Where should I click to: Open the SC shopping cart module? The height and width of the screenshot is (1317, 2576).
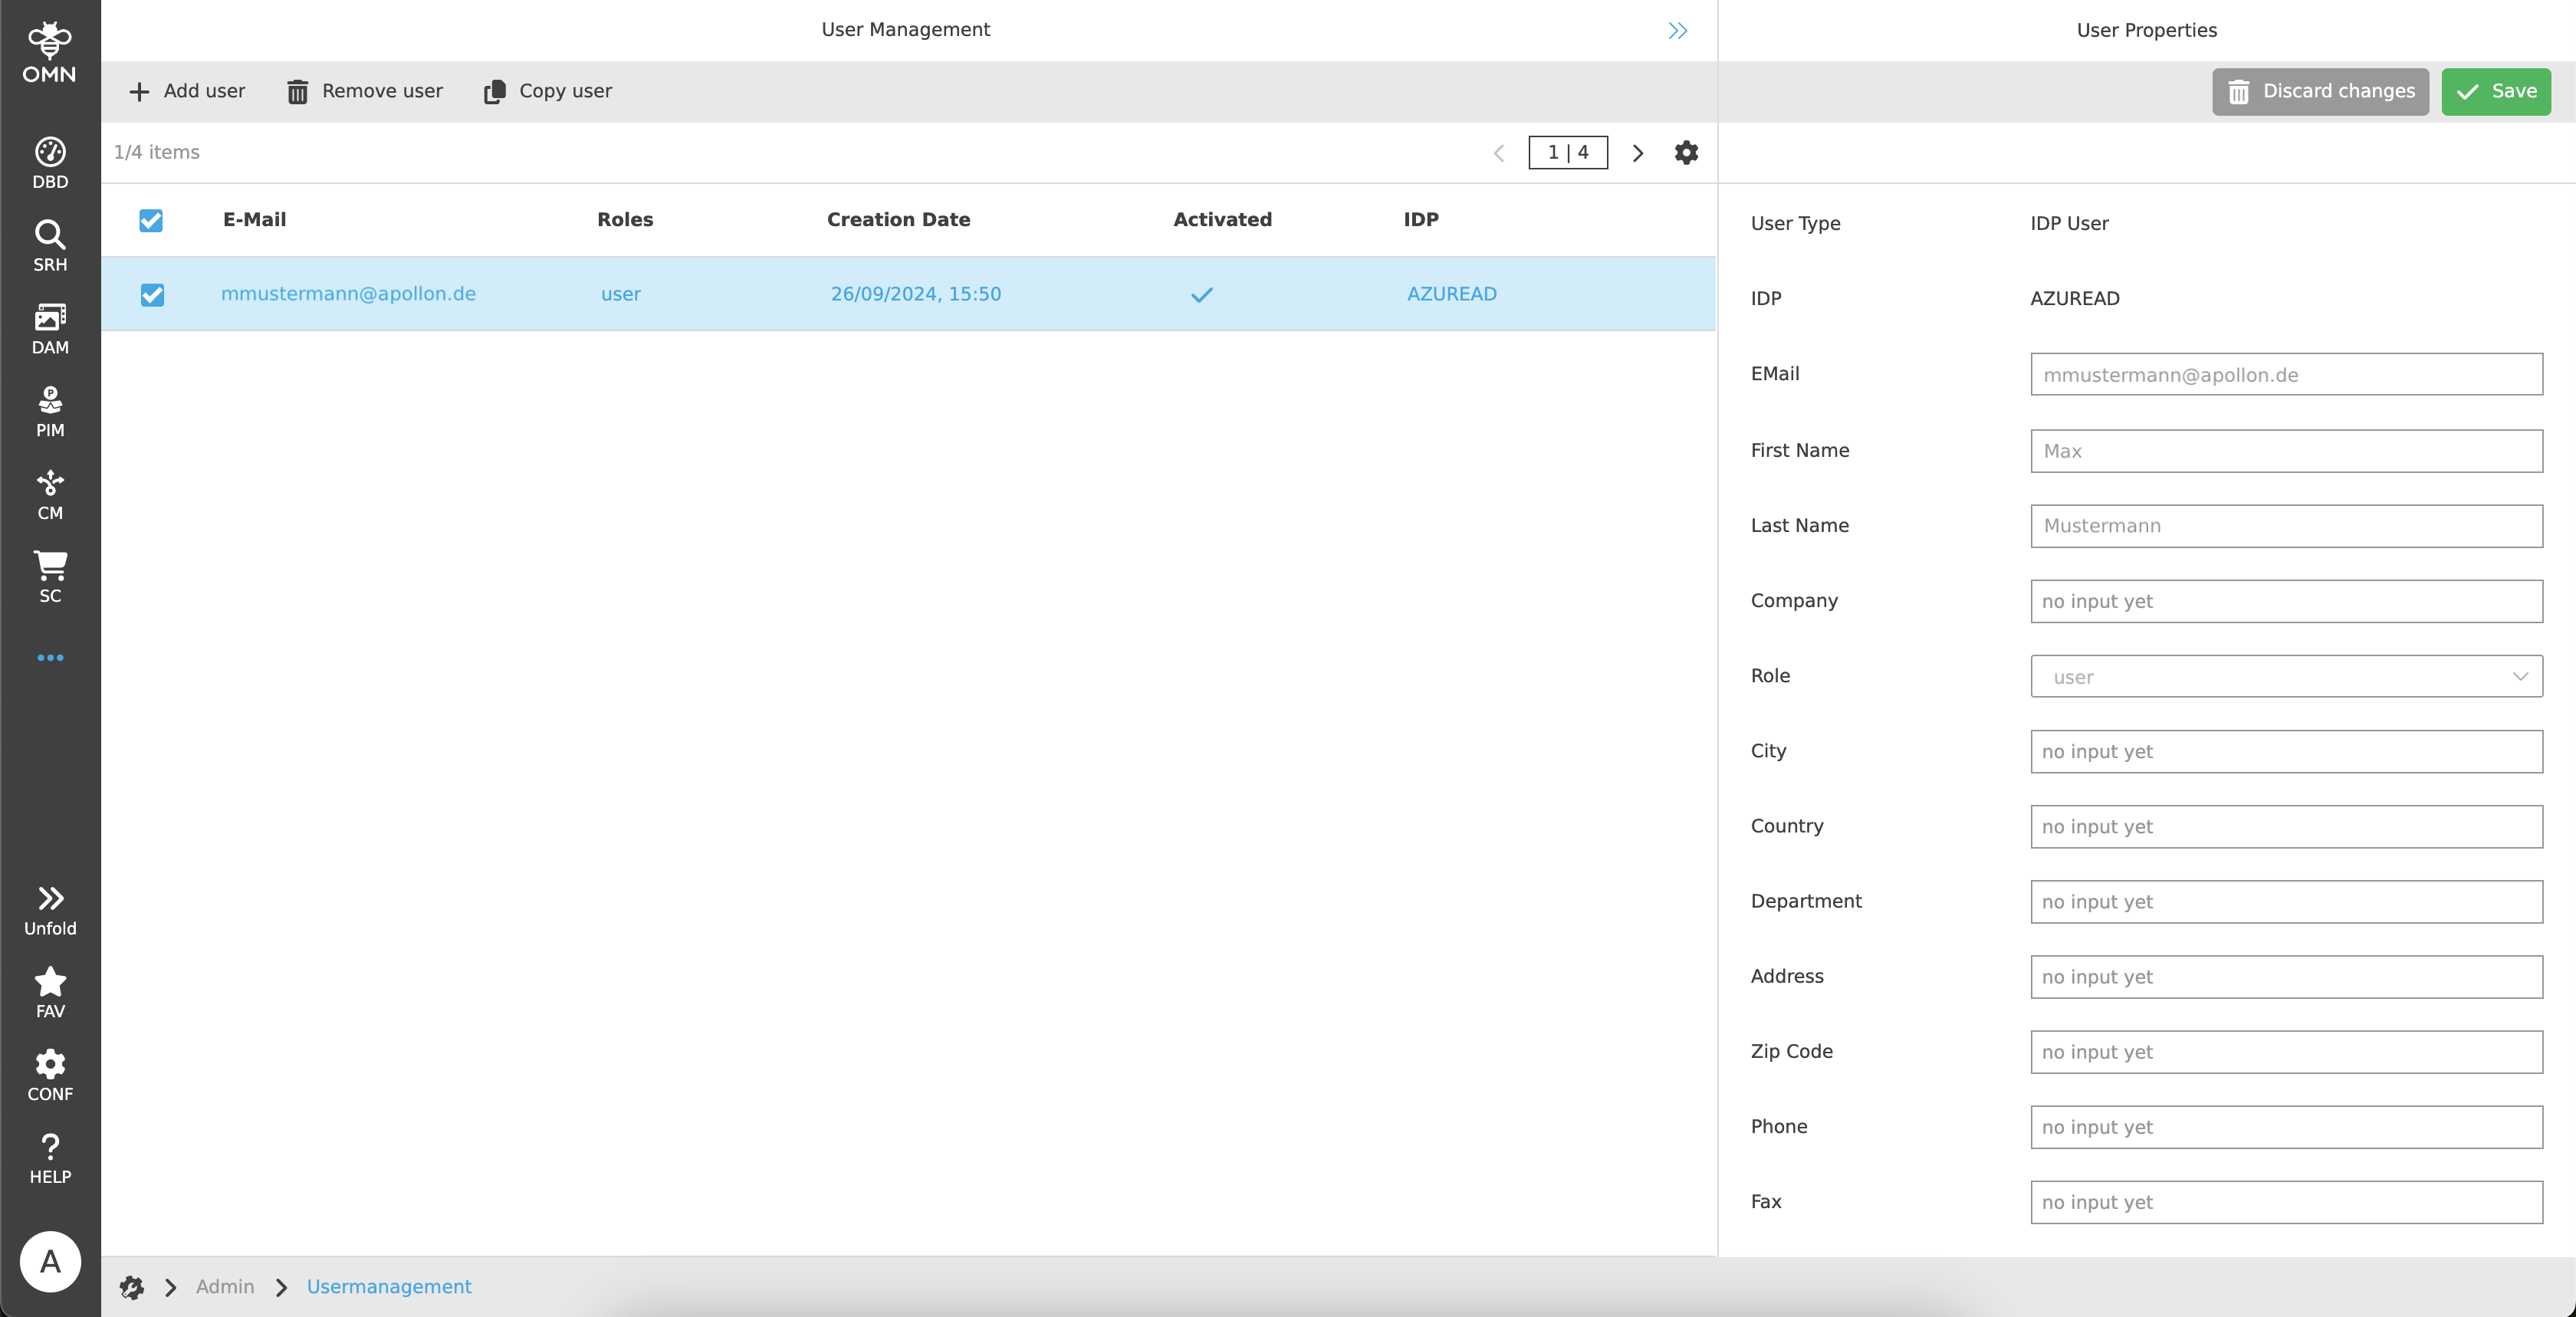pos(49,575)
